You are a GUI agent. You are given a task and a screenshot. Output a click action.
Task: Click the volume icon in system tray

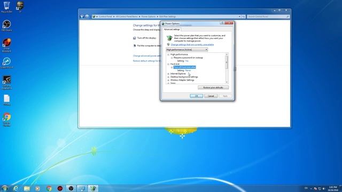click(324, 188)
